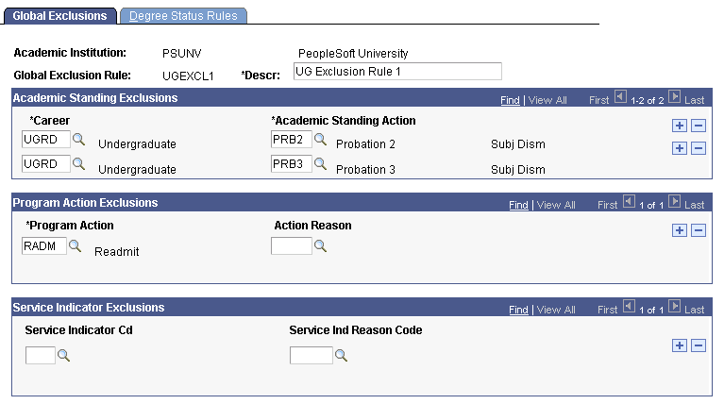Open Service Indicator Cd lookup
724x404 pixels.
64,356
